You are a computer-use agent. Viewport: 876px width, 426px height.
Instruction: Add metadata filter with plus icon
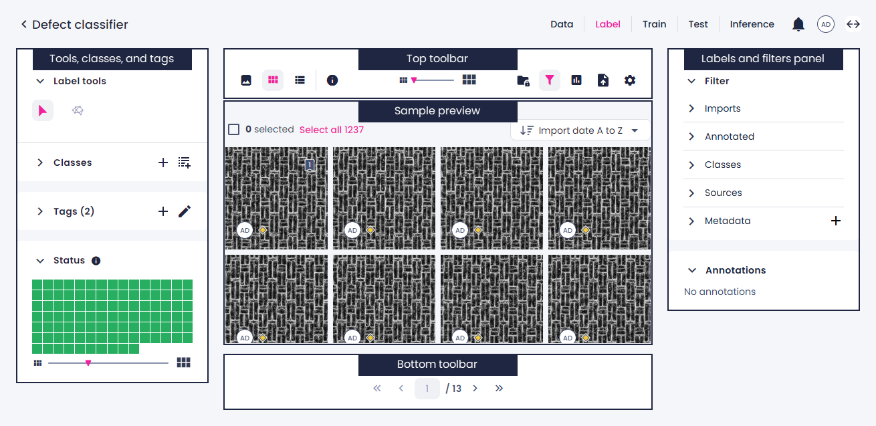pyautogui.click(x=836, y=221)
